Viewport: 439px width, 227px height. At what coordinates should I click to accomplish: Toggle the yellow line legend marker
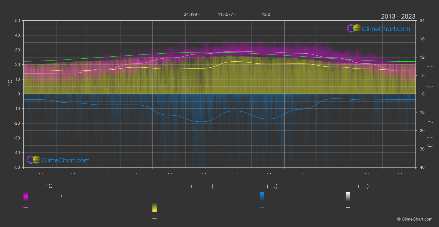click(155, 218)
